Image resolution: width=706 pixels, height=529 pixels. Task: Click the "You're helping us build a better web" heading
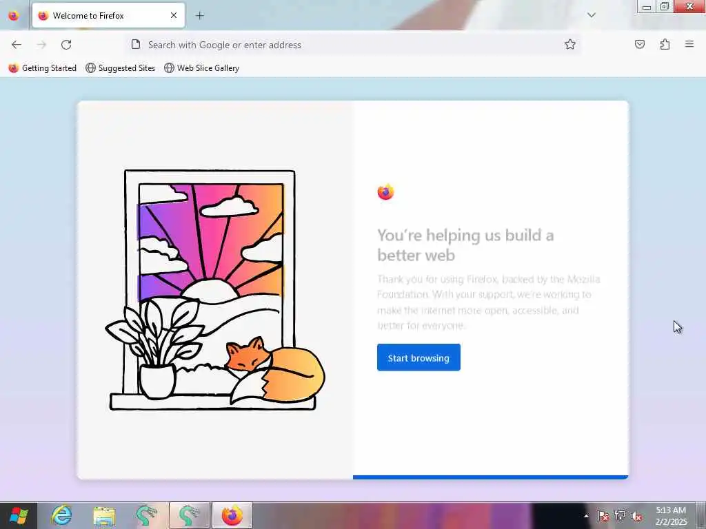click(465, 245)
